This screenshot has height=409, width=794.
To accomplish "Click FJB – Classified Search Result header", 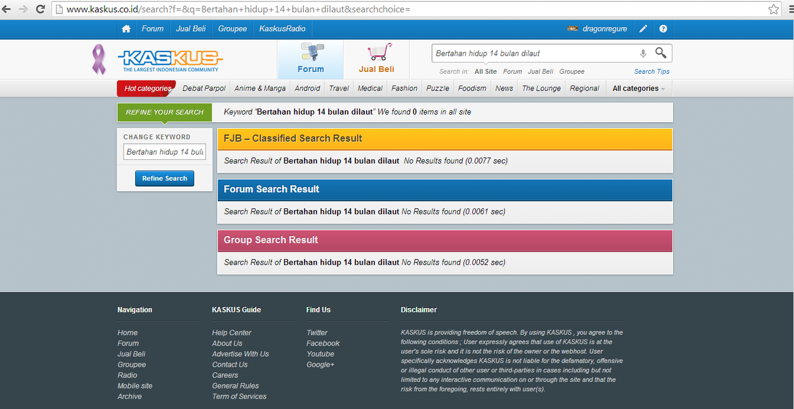I will pos(445,139).
